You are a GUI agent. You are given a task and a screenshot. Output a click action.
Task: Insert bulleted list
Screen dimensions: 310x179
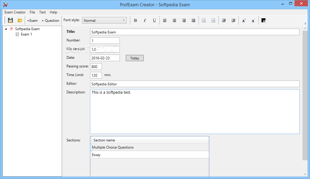(x=213, y=20)
